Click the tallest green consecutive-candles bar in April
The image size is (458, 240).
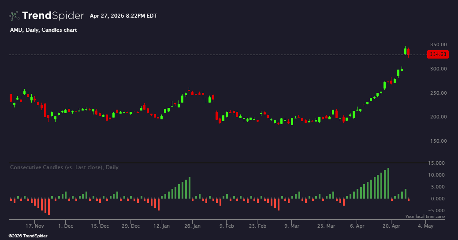click(388, 183)
